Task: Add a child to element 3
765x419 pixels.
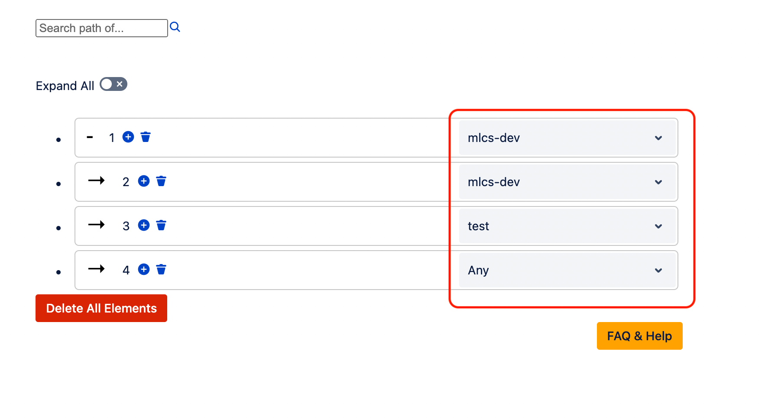Action: 144,225
